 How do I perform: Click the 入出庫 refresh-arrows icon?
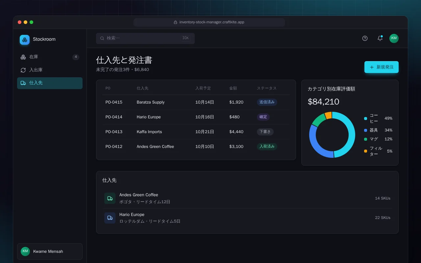pos(23,70)
